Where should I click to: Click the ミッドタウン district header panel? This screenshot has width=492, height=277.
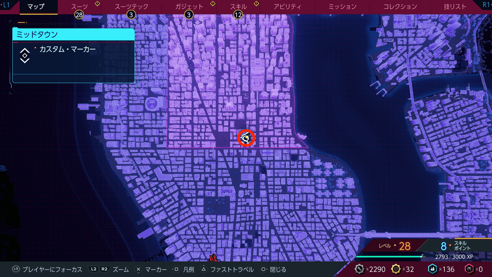[74, 34]
